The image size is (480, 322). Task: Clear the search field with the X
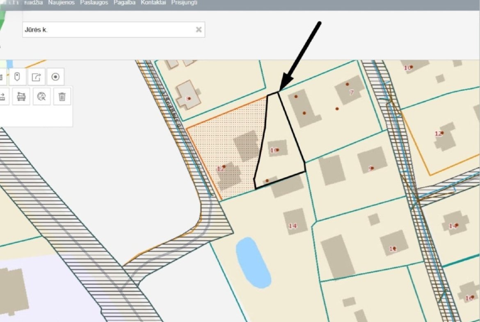point(199,30)
